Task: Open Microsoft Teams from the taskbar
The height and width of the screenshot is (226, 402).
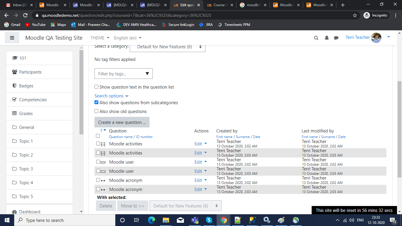Action: tap(195, 220)
